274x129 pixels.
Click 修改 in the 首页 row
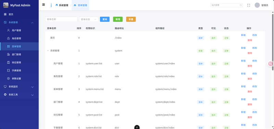254,35
